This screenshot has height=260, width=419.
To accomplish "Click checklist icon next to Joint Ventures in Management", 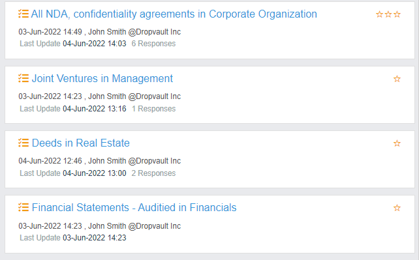I will coord(23,78).
